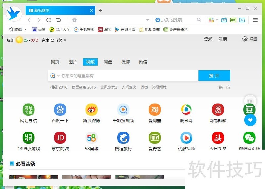The height and width of the screenshot is (189, 265).
Task: Switch to the 网页 search tab
Action: pyautogui.click(x=55, y=62)
